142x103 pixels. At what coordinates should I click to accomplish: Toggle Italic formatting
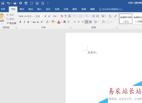pyautogui.click(x=24, y=22)
